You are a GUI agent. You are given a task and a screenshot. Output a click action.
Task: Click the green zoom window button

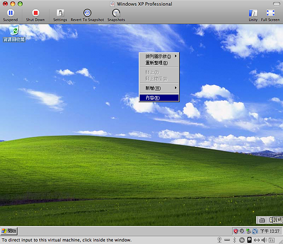click(x=20, y=4)
